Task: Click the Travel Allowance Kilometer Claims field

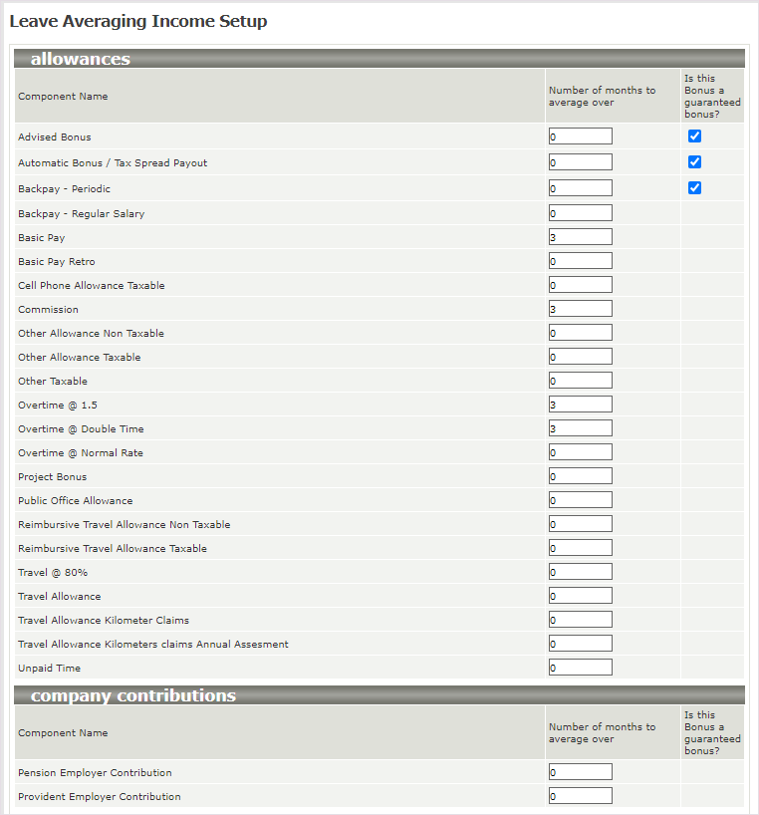Action: click(580, 620)
